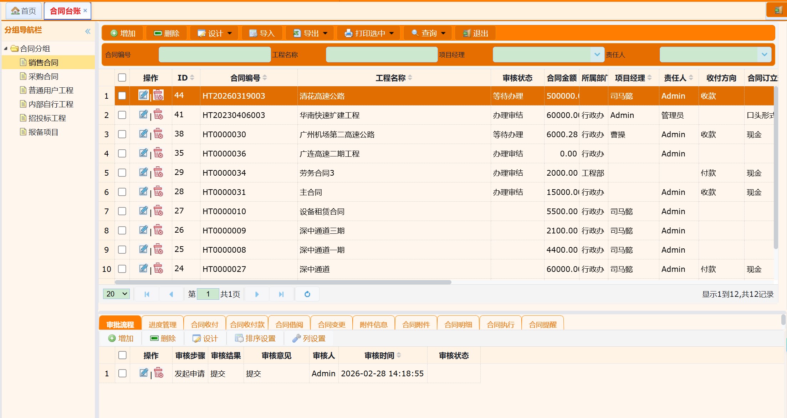Click next page arrow in pagination
787x418 pixels.
click(x=257, y=294)
